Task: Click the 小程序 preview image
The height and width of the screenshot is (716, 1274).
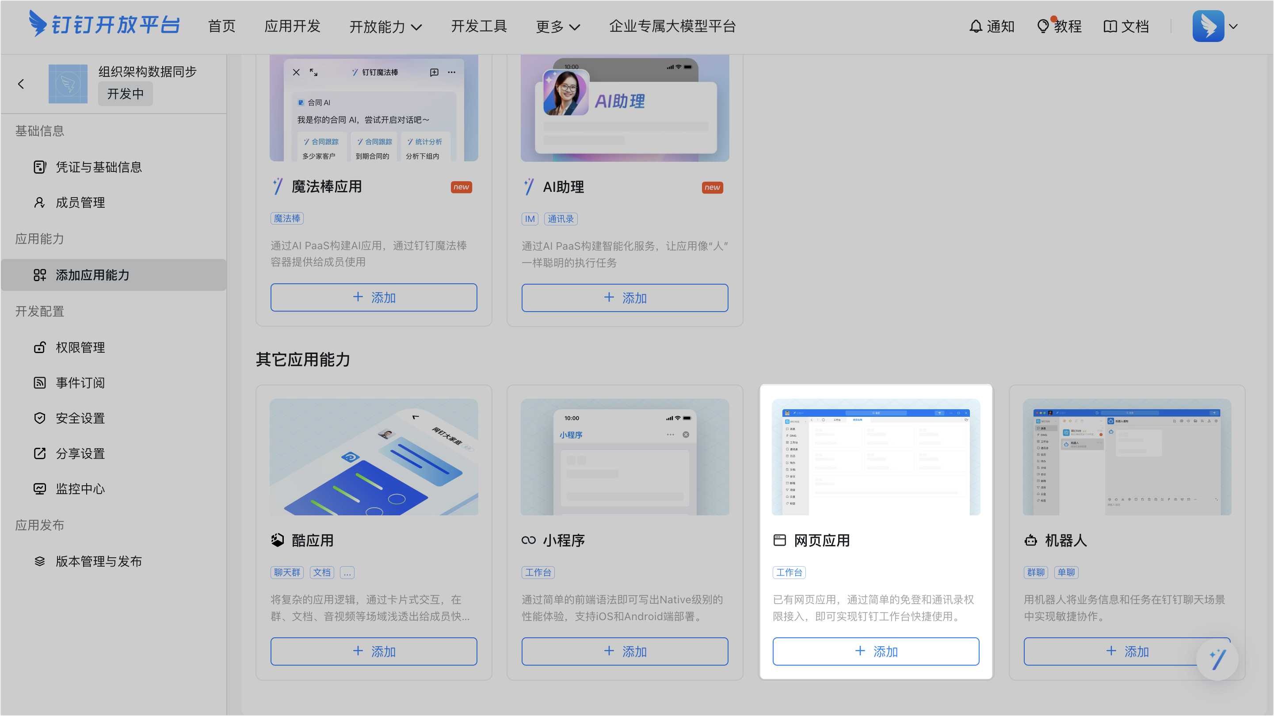Action: tap(625, 457)
